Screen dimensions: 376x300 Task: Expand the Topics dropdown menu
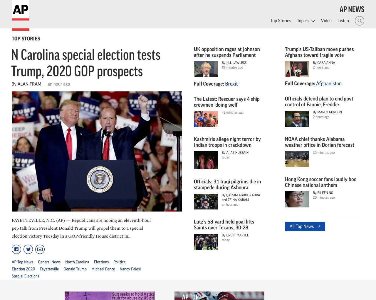306,21
